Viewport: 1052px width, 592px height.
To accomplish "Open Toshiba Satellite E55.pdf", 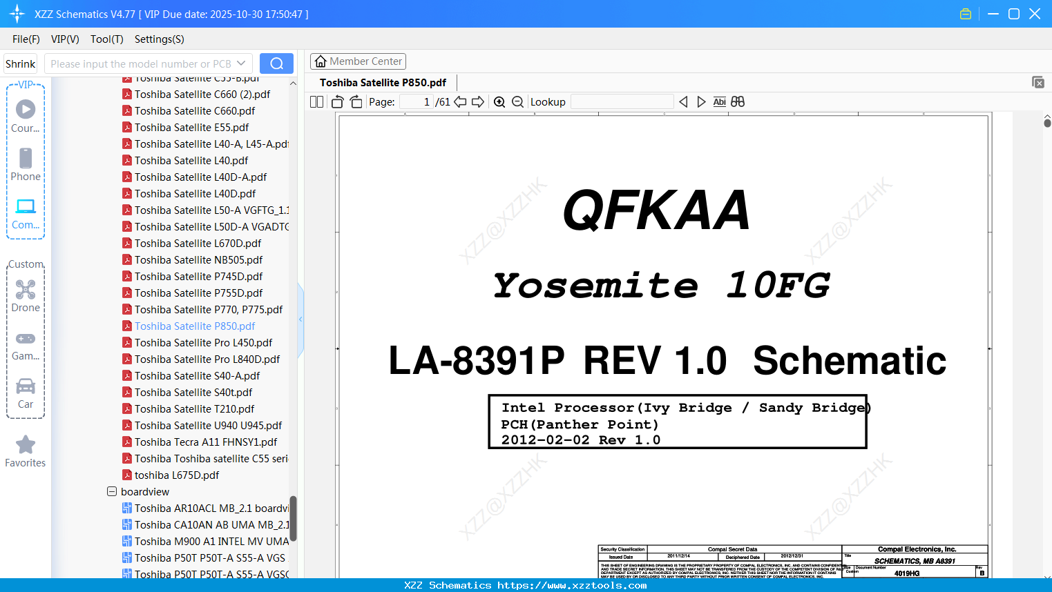I will tap(192, 128).
